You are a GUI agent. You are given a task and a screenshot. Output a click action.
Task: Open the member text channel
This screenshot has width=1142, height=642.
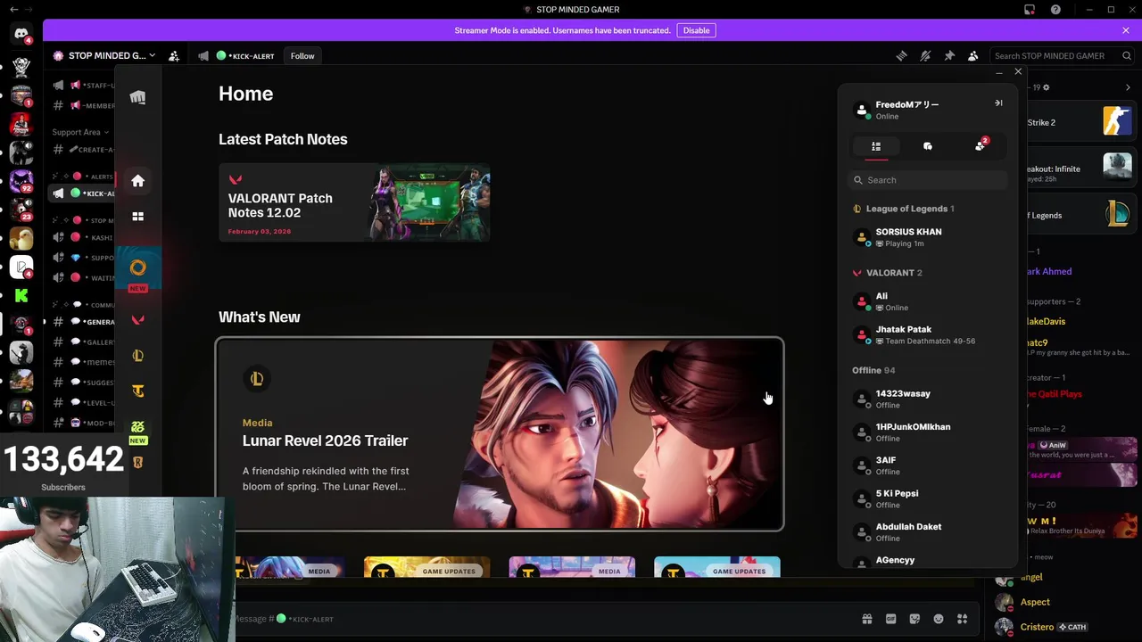point(82,105)
